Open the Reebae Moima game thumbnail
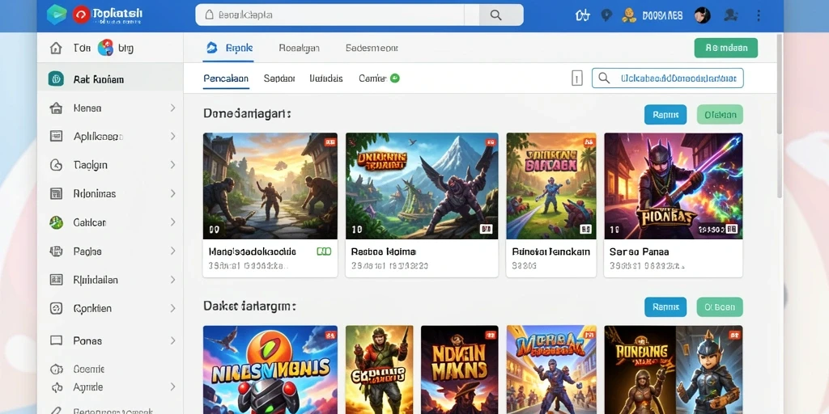This screenshot has width=829, height=414. coord(422,186)
